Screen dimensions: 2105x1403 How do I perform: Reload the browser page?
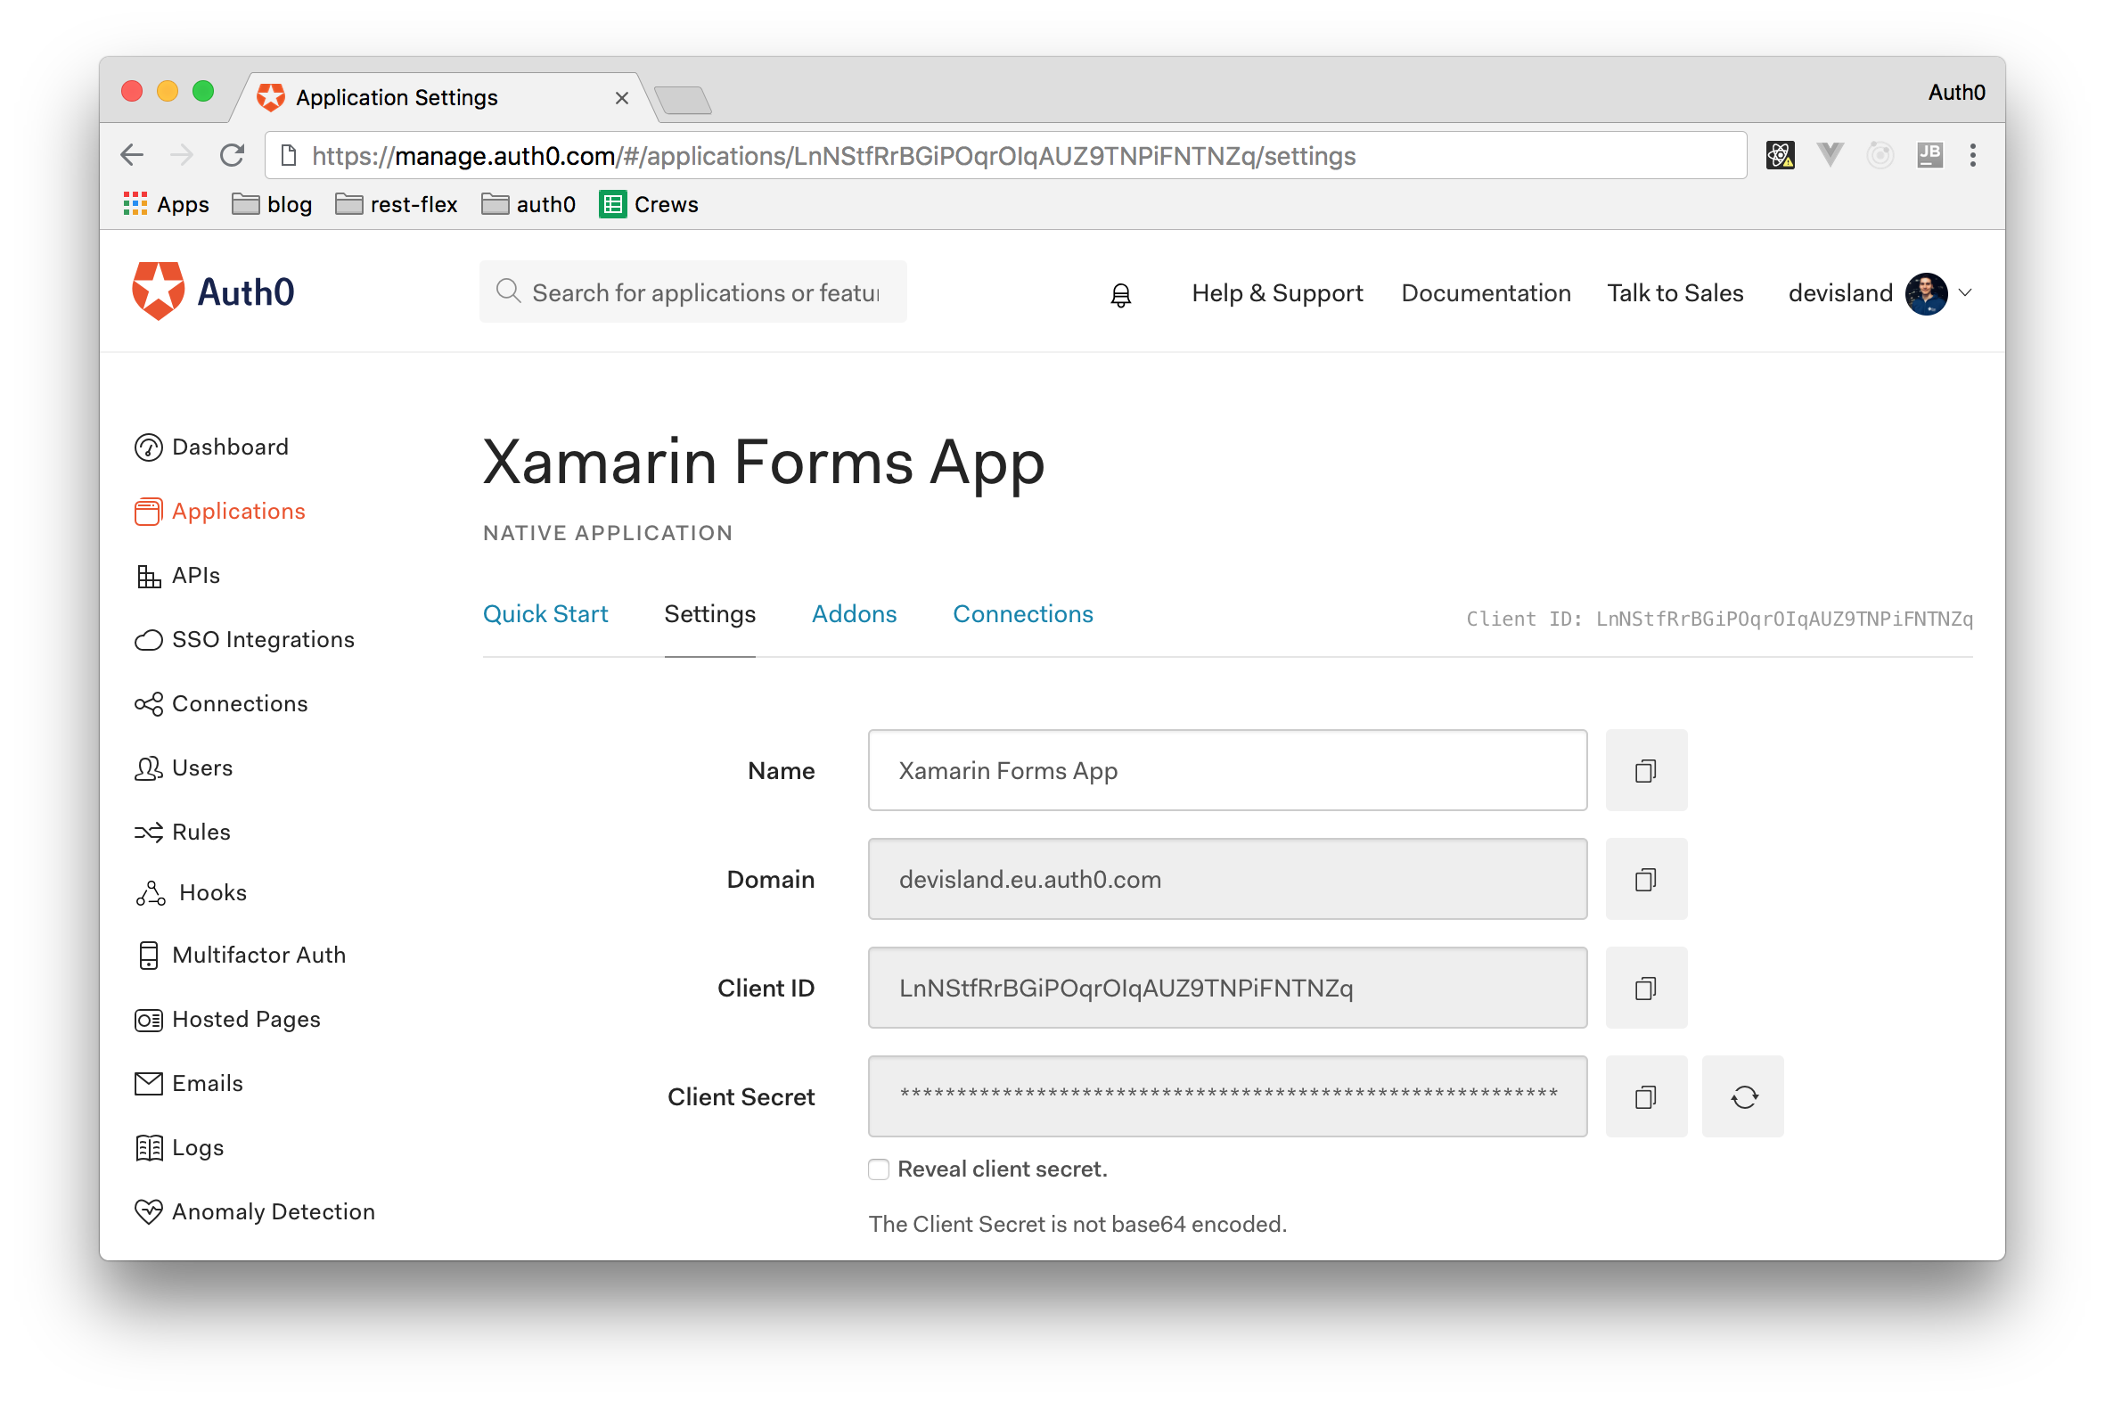pos(233,156)
